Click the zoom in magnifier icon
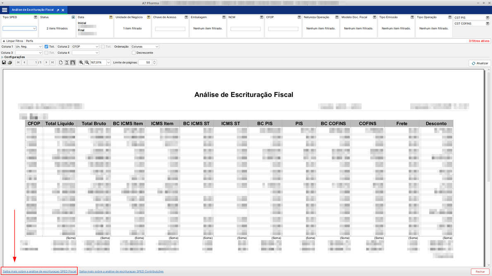Screen dimensions: 492x276 pos(81,63)
